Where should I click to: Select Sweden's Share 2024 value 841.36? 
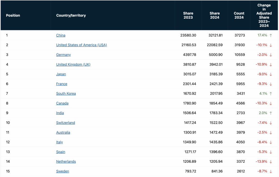click(217, 171)
